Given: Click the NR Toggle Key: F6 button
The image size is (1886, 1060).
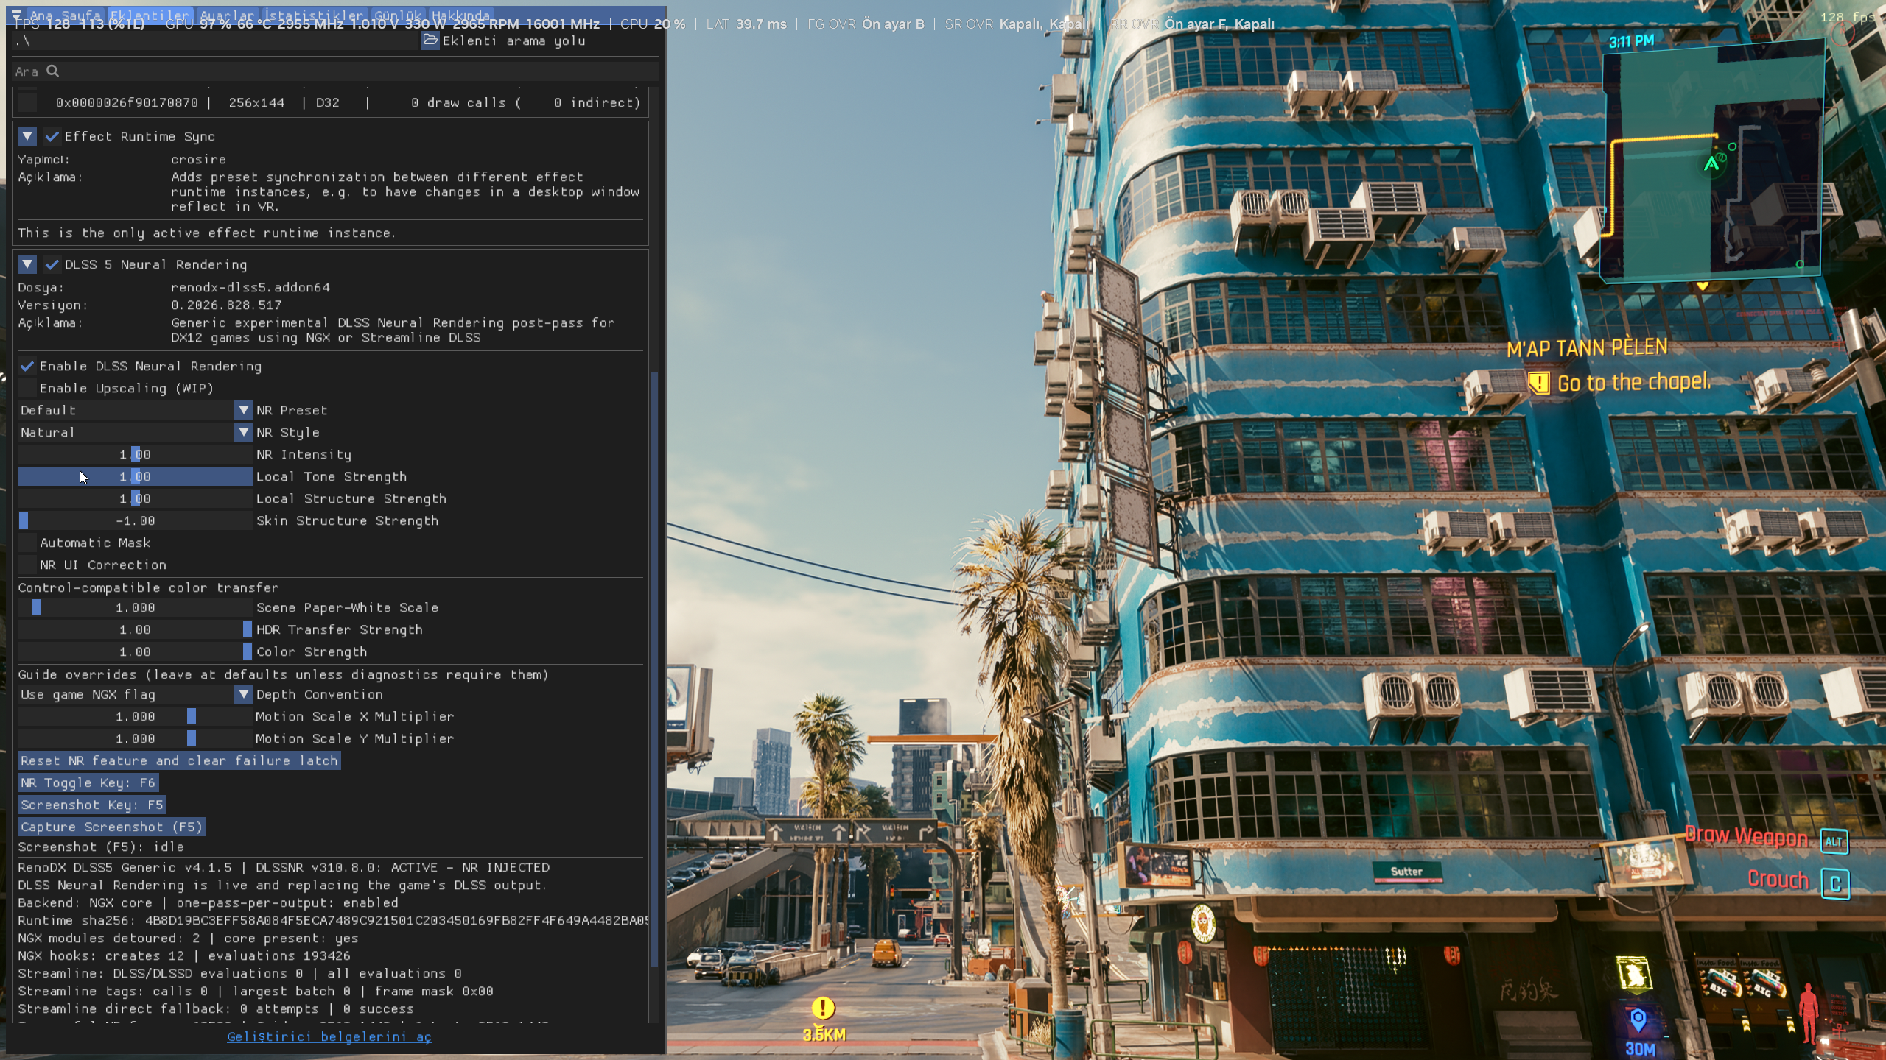Looking at the screenshot, I should tap(88, 782).
